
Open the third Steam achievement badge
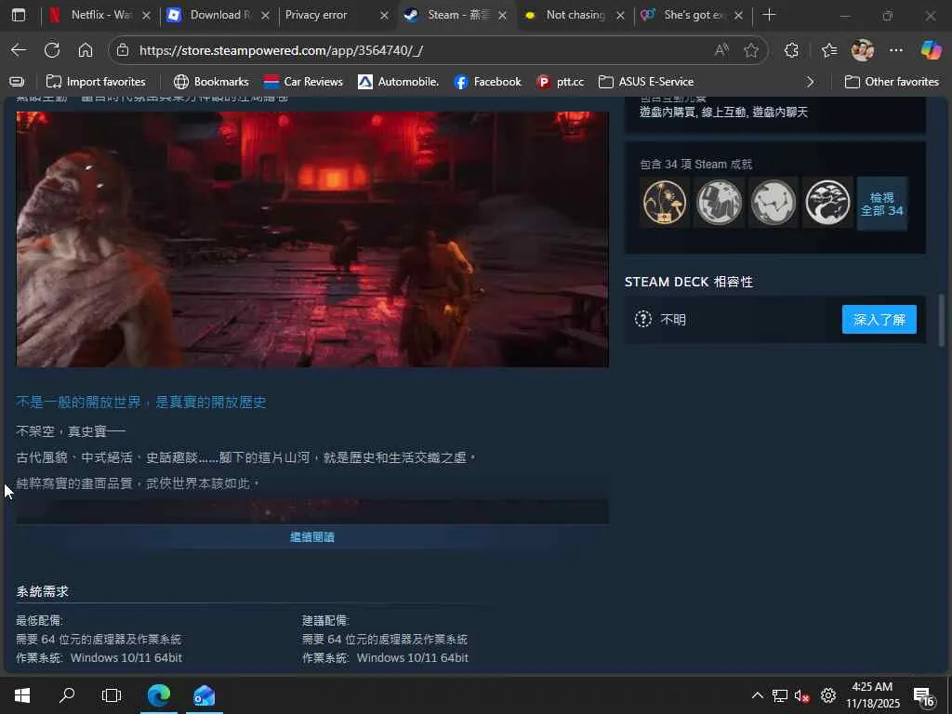(773, 203)
